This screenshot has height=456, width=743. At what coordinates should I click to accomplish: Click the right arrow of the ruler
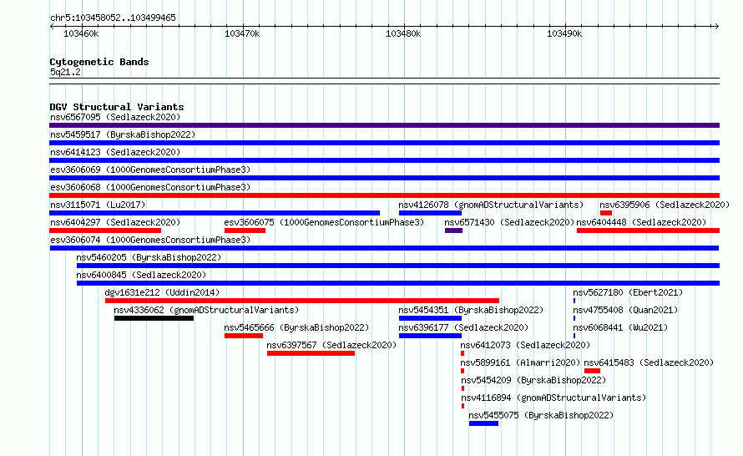[716, 27]
